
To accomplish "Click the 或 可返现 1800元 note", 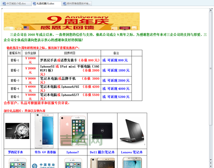I will point(116,70).
